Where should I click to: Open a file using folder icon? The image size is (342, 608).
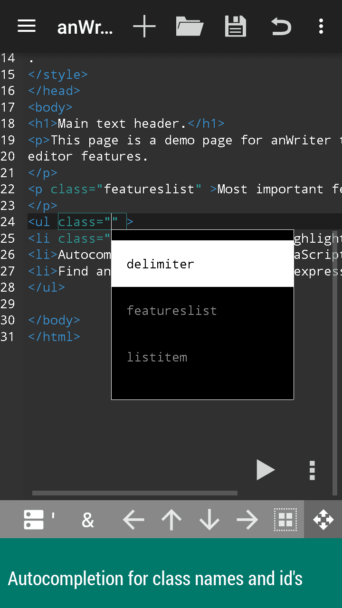pyautogui.click(x=190, y=26)
